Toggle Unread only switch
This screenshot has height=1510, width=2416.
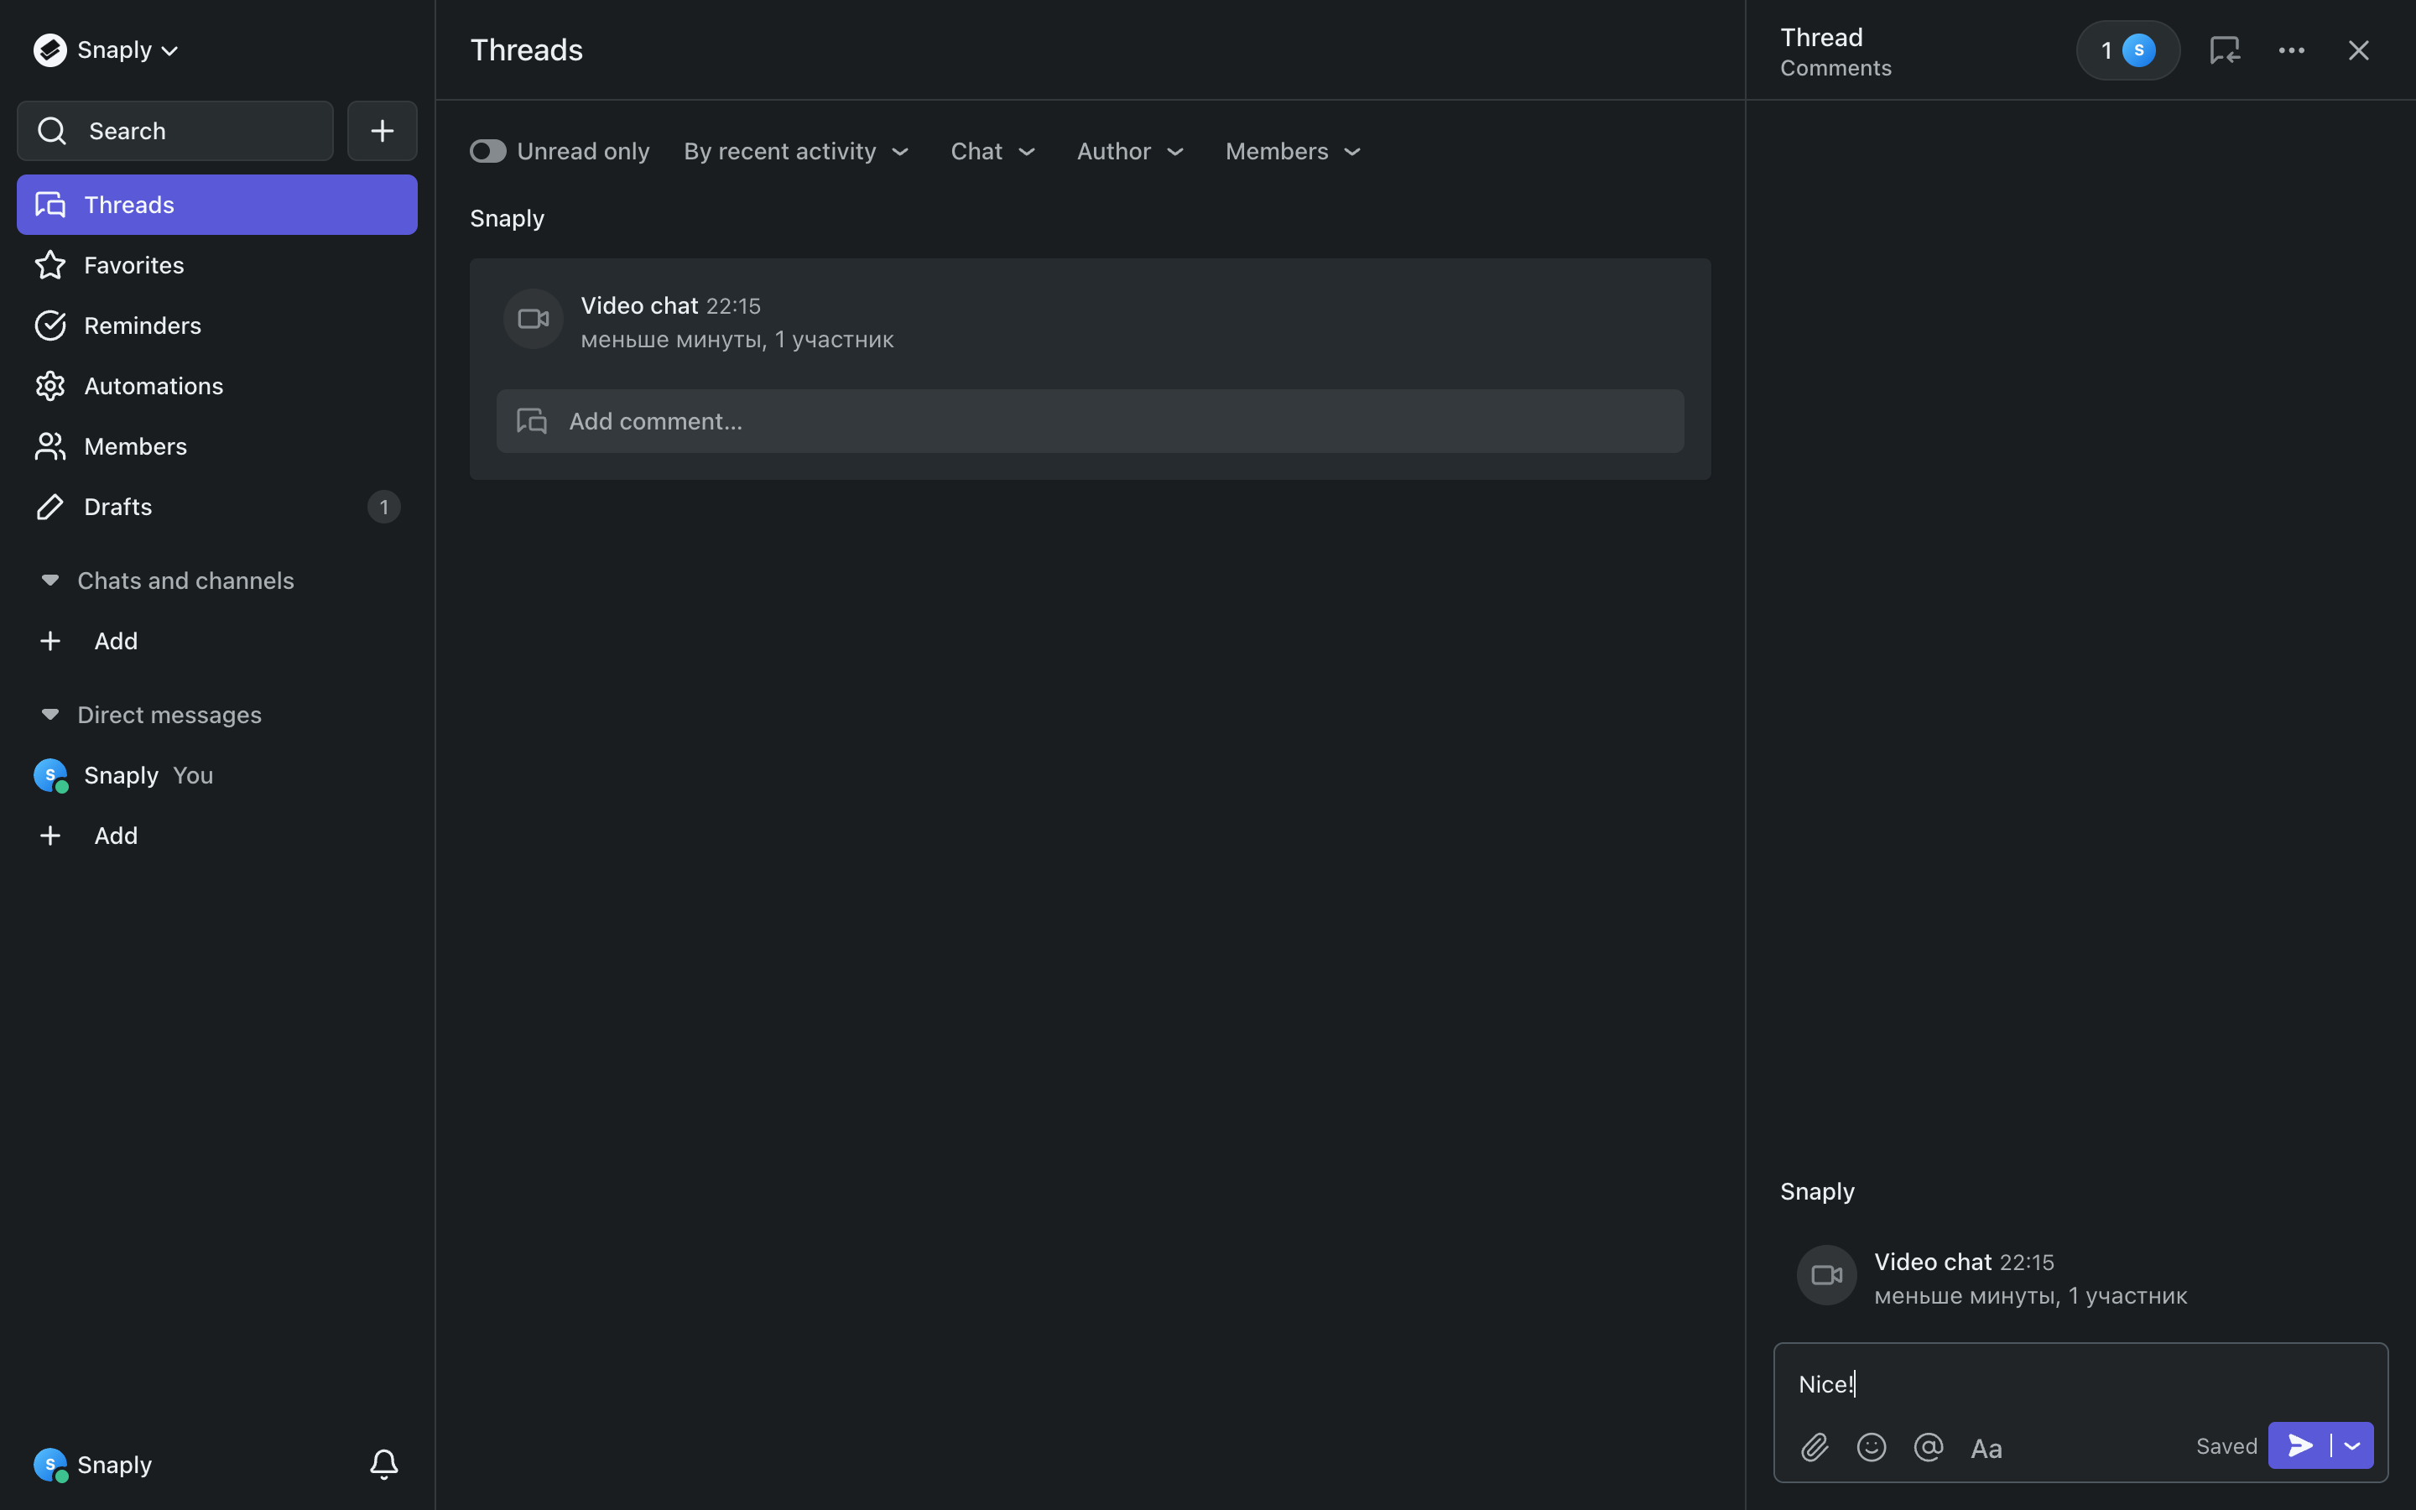coord(488,152)
